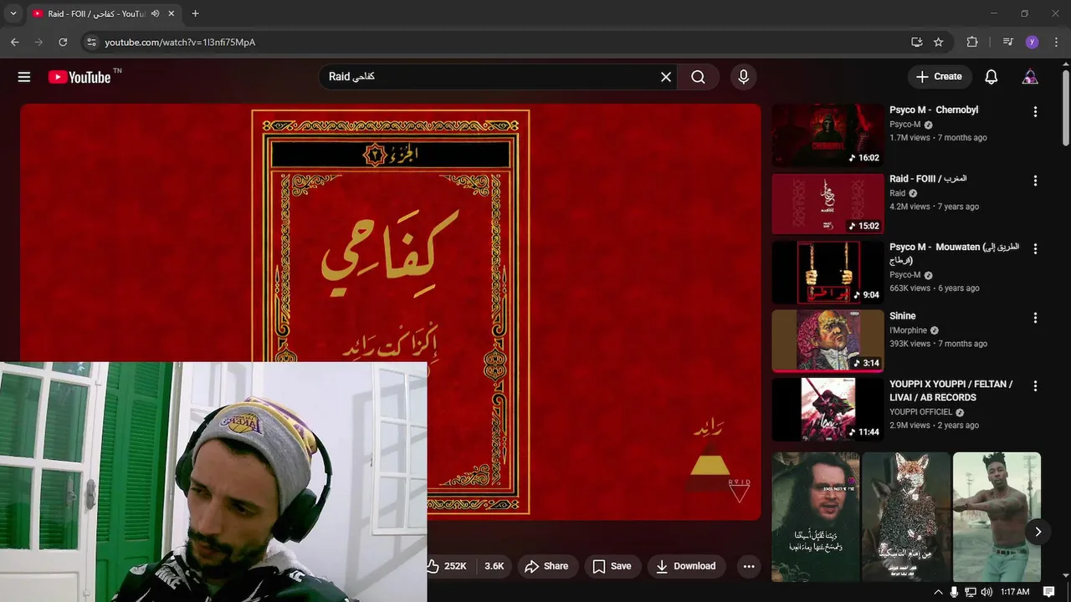This screenshot has height=602, width=1071.
Task: Close the Raid YouTube tab
Action: click(172, 13)
